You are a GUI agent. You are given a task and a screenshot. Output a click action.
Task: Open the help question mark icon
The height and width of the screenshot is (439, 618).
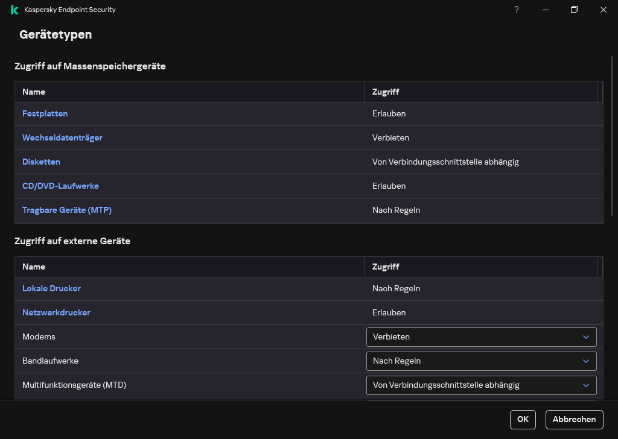pyautogui.click(x=517, y=10)
